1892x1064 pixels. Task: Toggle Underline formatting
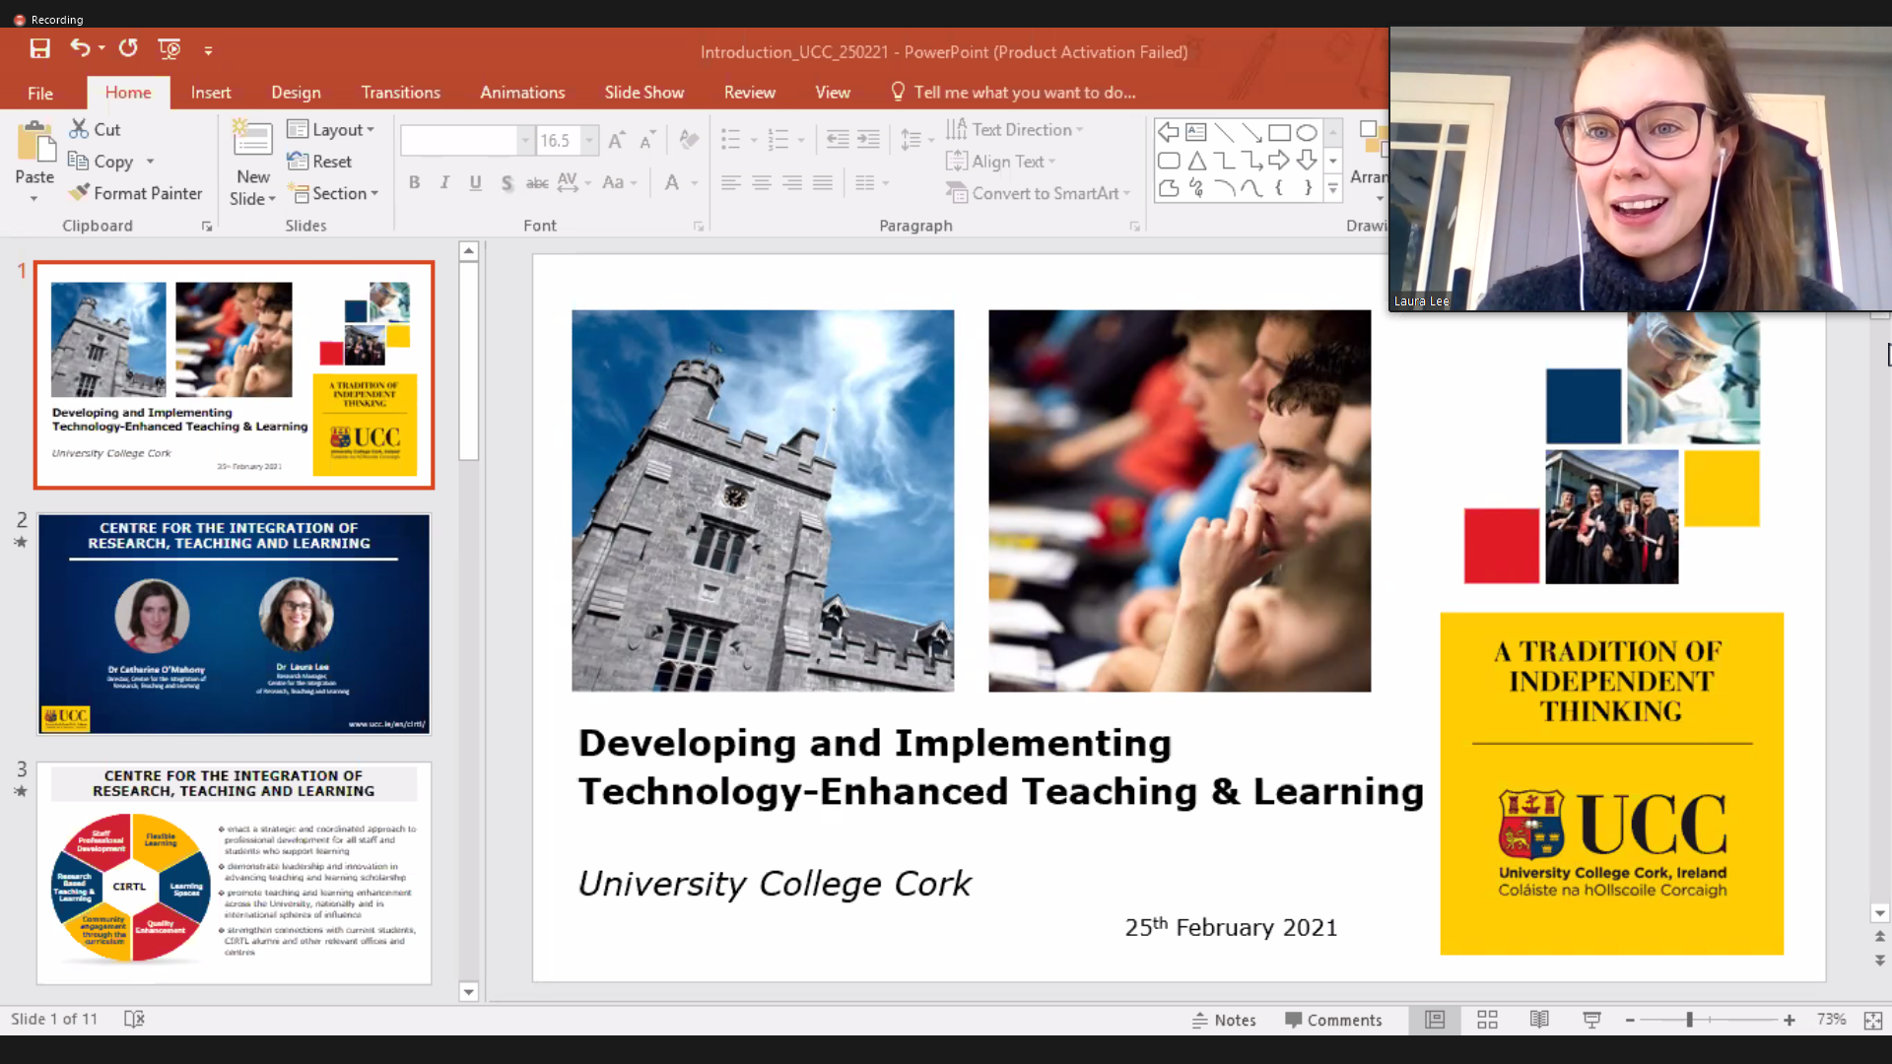[x=475, y=182]
